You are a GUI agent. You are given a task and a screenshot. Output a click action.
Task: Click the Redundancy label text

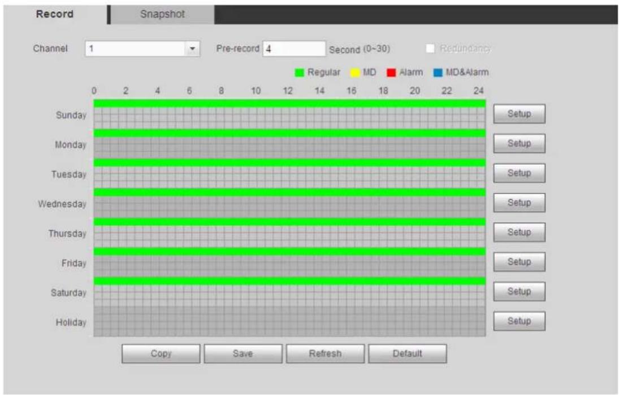point(465,49)
